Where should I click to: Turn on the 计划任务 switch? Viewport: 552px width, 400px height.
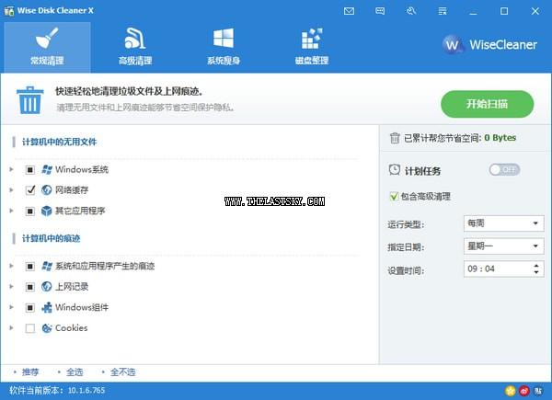(x=504, y=170)
